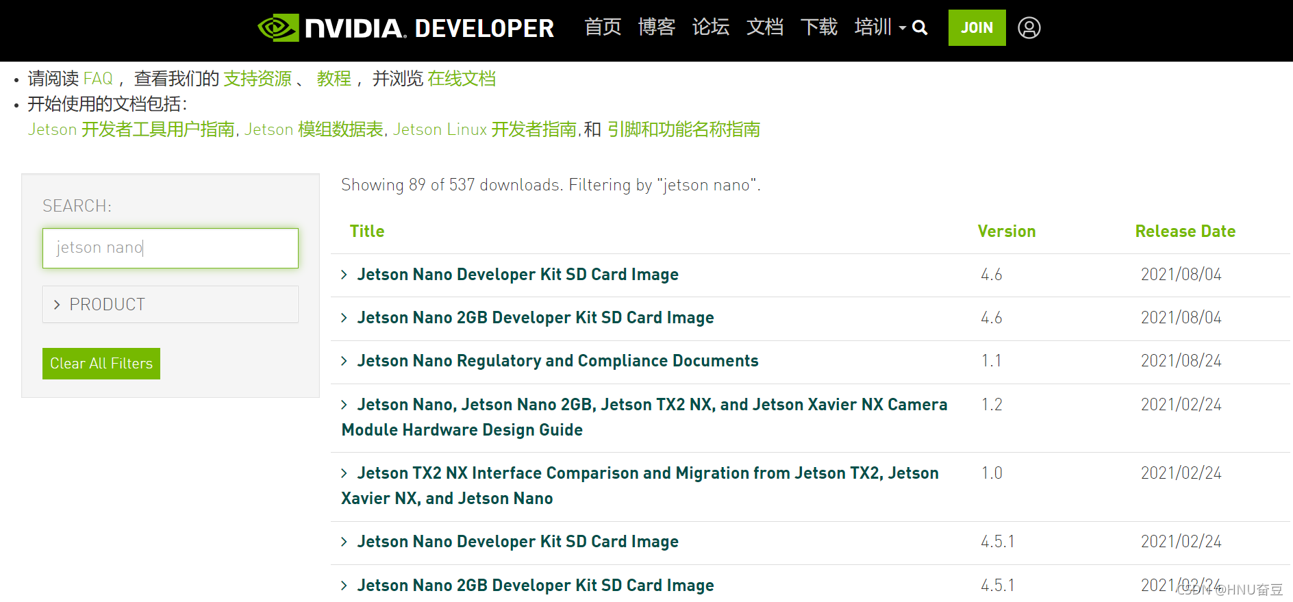The image size is (1293, 602).
Task: Sort by the Release Date column header
Action: tap(1185, 231)
